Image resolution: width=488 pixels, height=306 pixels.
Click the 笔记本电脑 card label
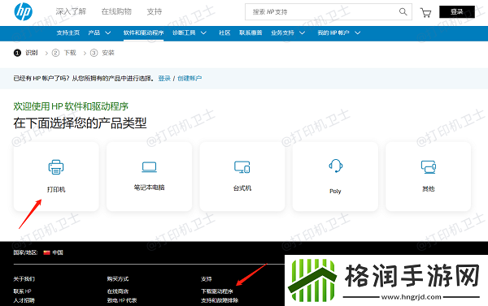149,187
